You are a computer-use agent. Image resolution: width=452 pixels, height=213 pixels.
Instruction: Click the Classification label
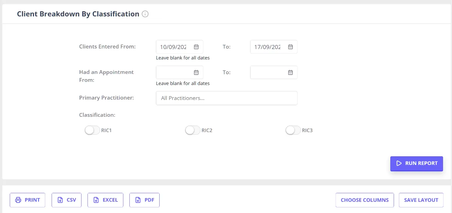(x=97, y=115)
